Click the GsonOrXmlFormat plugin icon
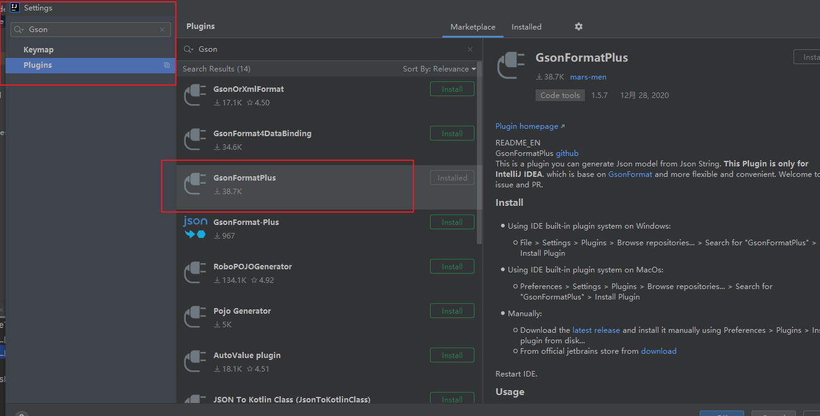The image size is (820, 416). click(195, 95)
